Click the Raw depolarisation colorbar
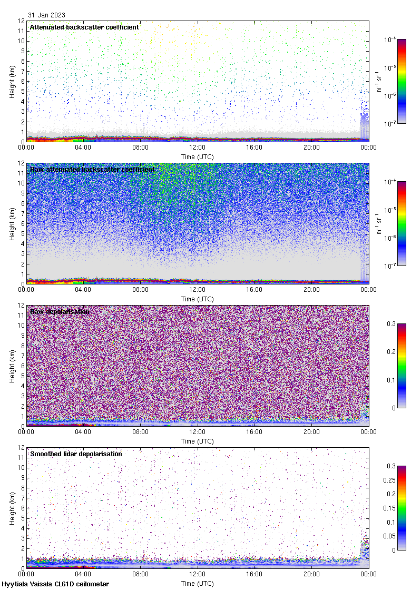 click(402, 366)
